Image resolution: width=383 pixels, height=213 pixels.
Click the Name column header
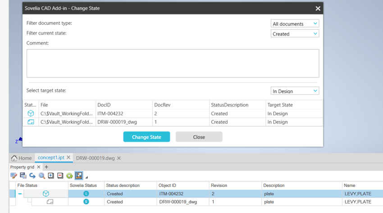pos(362,186)
